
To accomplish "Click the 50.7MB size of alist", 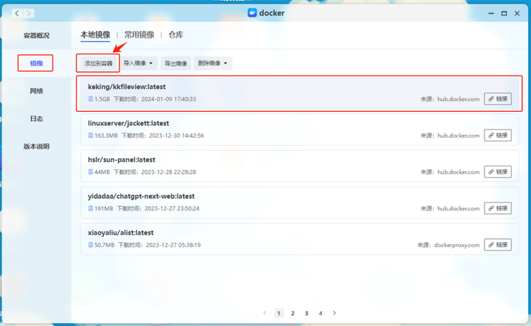I will [104, 245].
